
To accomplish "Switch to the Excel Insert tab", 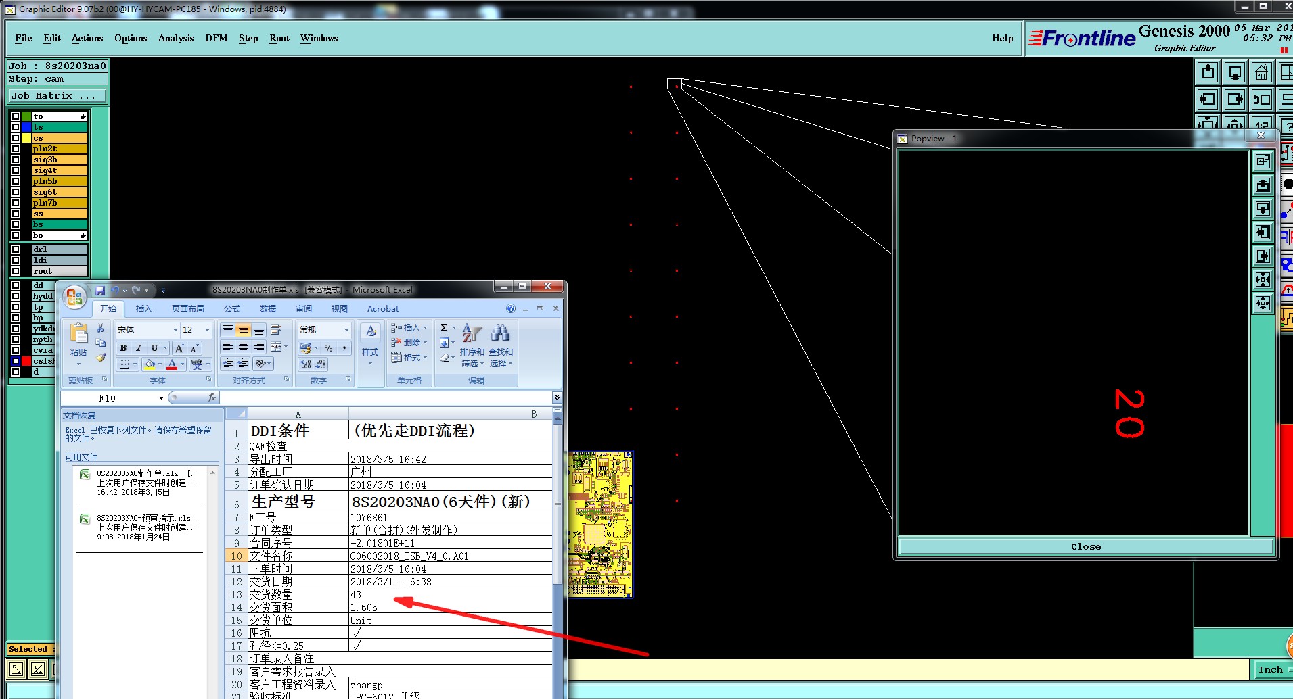I will [144, 308].
